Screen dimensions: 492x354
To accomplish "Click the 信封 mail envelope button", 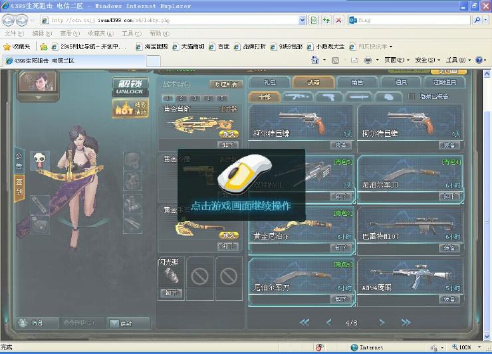I will point(128,323).
